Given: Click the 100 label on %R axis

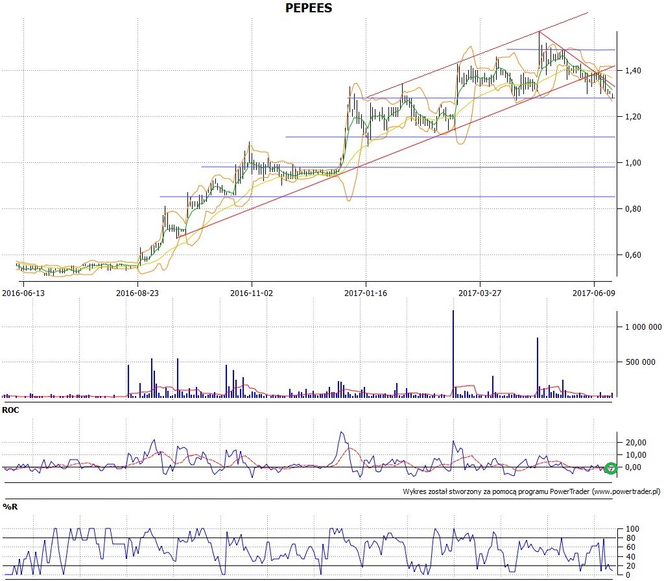Looking at the screenshot, I should pos(632,529).
